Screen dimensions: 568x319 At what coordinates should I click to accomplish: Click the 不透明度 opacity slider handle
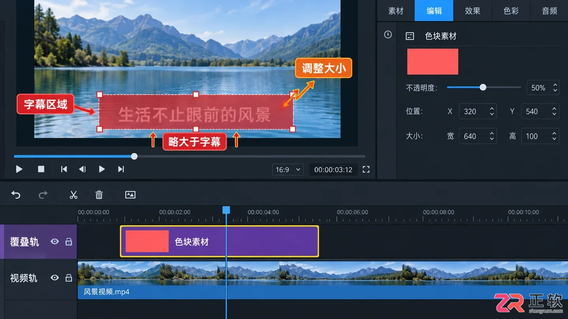point(483,87)
